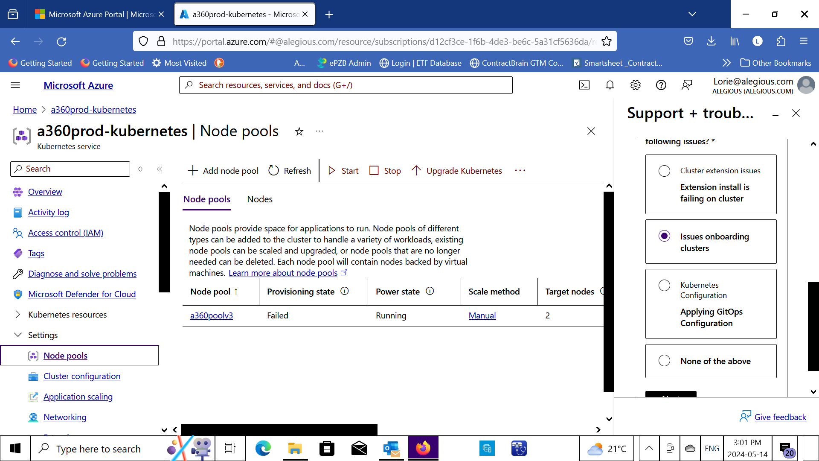Click the Diagnose and solve problems link
819x461 pixels.
pyautogui.click(x=82, y=274)
